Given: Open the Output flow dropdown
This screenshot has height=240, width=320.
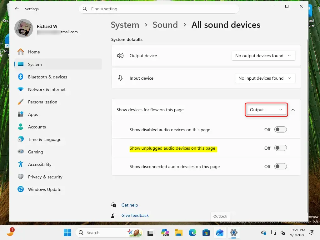Looking at the screenshot, I should point(266,110).
